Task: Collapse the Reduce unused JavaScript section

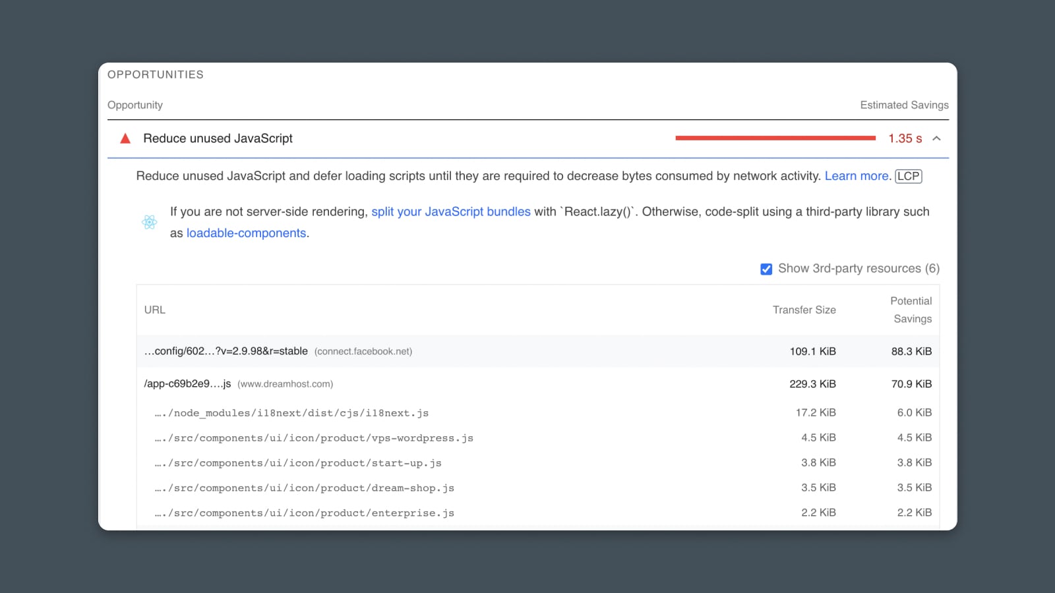Action: (x=936, y=138)
